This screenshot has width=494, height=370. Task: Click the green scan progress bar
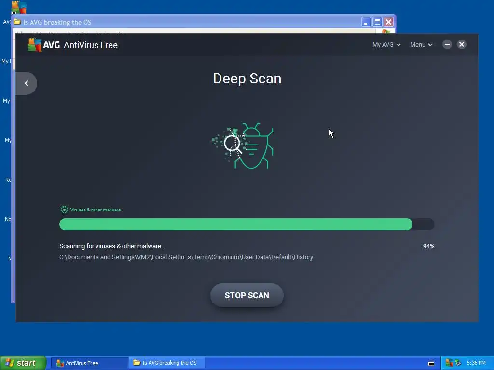[247, 225]
